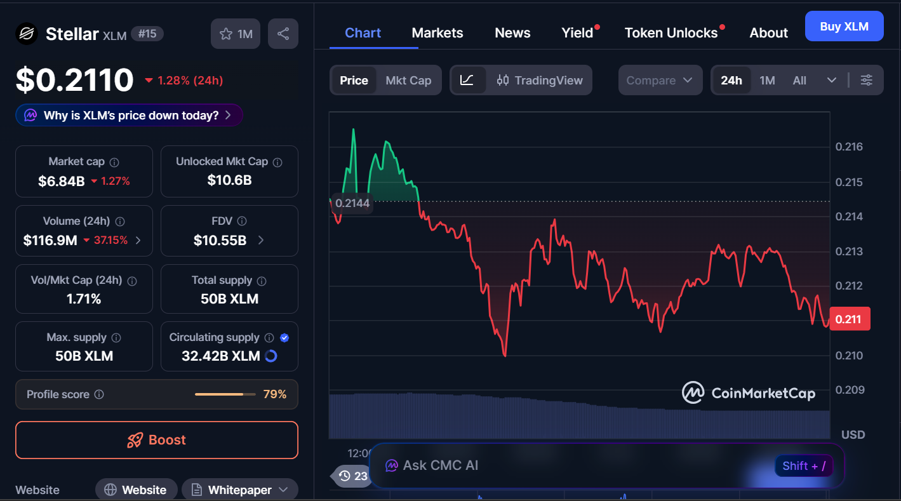This screenshot has height=501, width=901.
Task: Switch the chart to Mkt Cap view
Action: click(408, 80)
